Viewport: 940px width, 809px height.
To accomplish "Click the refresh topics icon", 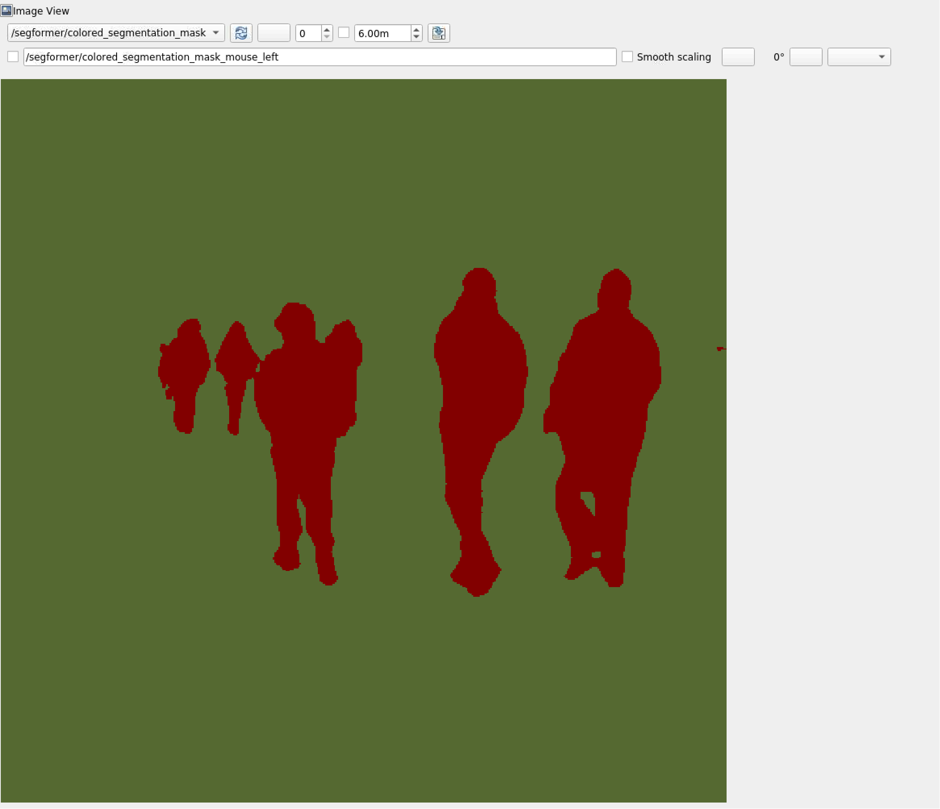I will click(x=241, y=33).
